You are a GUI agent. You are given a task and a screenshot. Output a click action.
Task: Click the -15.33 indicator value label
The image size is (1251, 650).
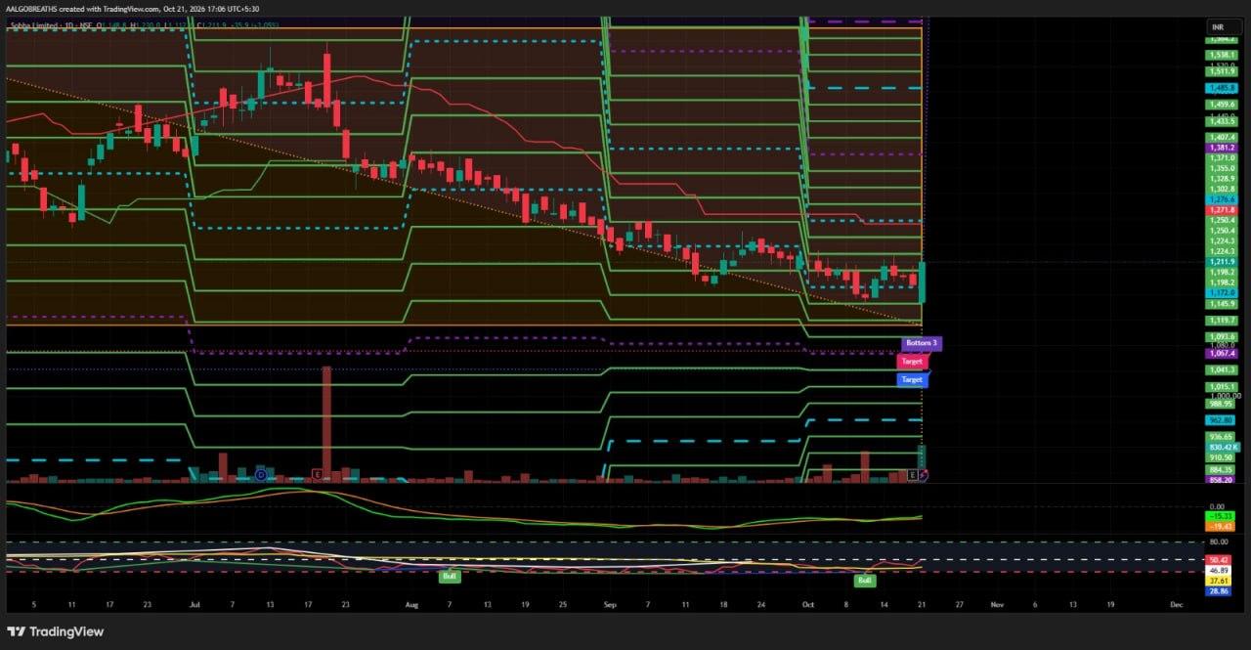point(1220,515)
